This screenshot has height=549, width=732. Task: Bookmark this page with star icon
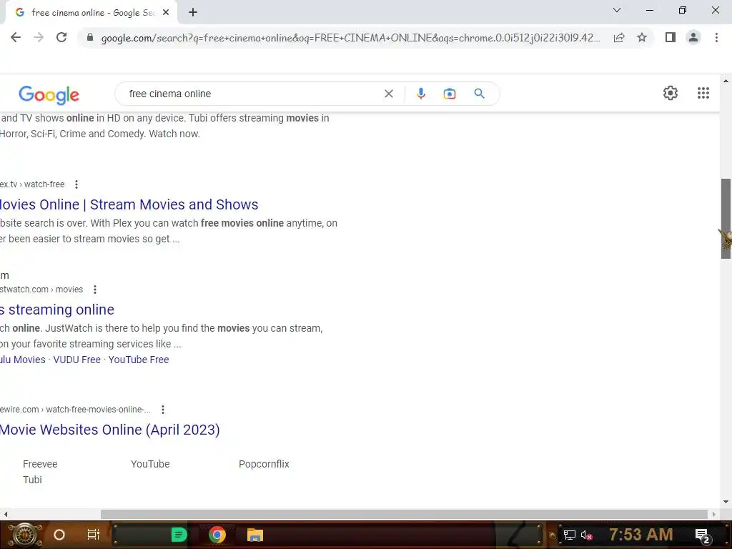point(642,37)
